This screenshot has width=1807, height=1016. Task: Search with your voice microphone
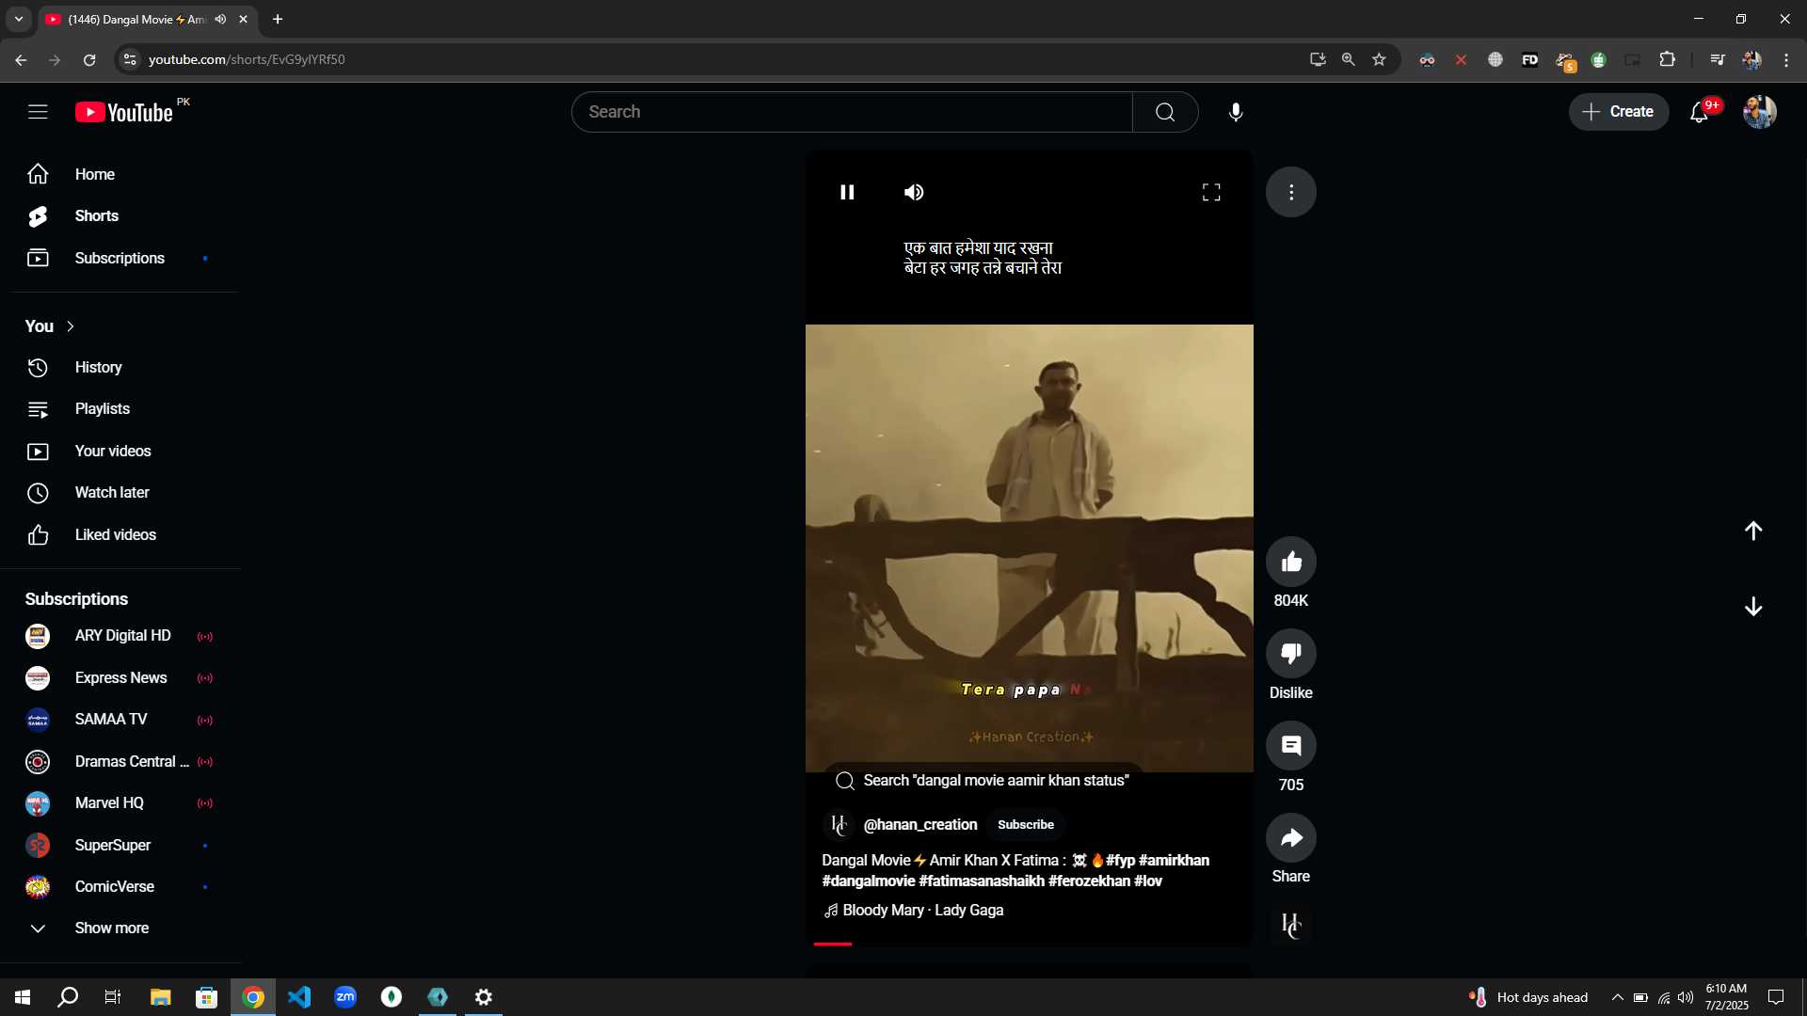[1236, 112]
